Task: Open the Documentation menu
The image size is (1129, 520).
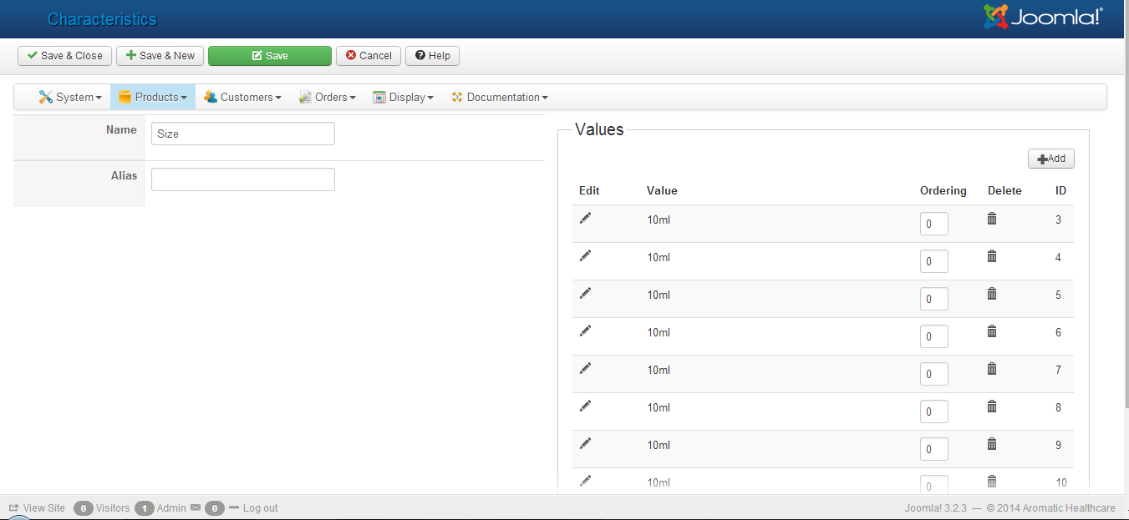Action: [x=499, y=97]
